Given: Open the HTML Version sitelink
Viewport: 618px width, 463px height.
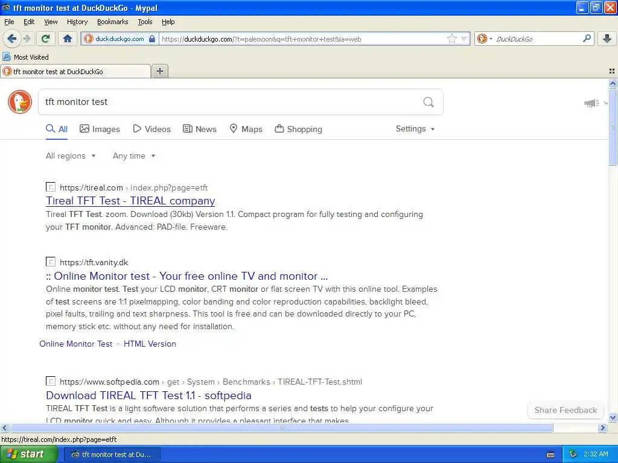Looking at the screenshot, I should 150,344.
